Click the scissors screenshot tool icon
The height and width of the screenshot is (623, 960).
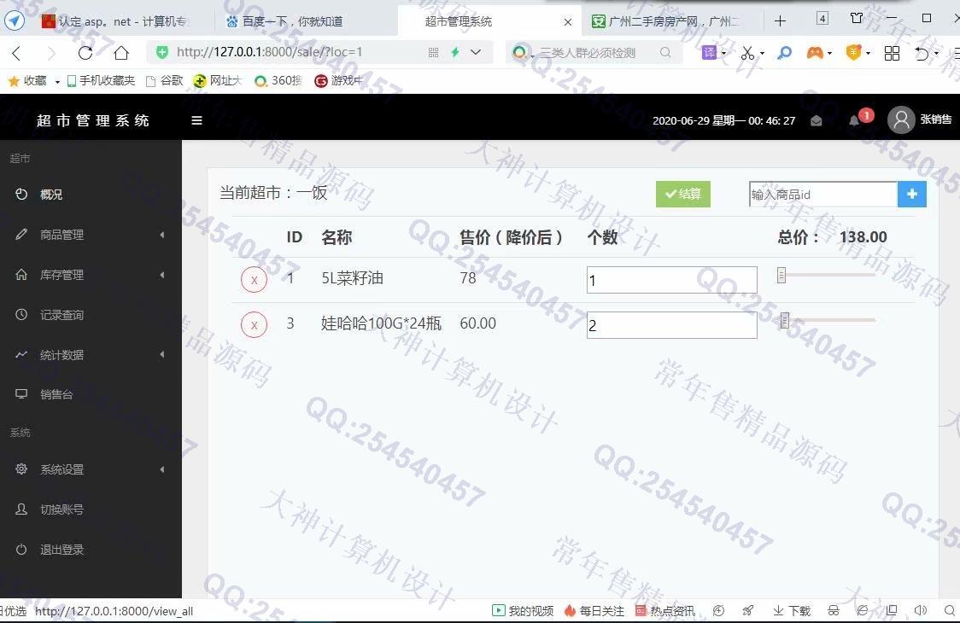coord(747,53)
